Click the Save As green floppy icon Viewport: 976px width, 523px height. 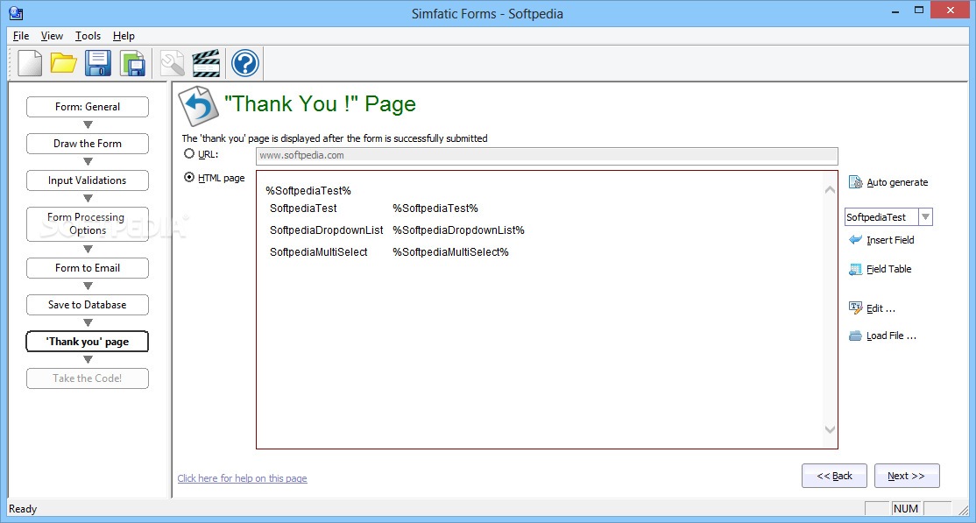[132, 63]
